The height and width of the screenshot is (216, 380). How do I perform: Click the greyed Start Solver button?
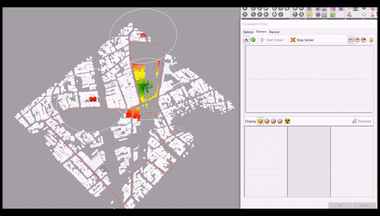point(272,40)
